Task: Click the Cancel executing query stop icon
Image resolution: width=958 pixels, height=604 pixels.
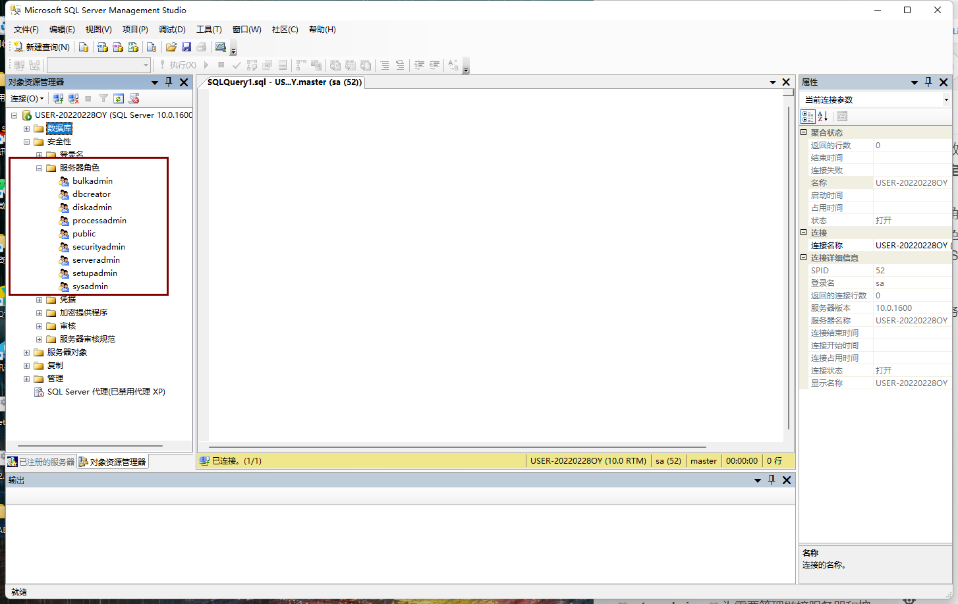Action: pyautogui.click(x=221, y=65)
